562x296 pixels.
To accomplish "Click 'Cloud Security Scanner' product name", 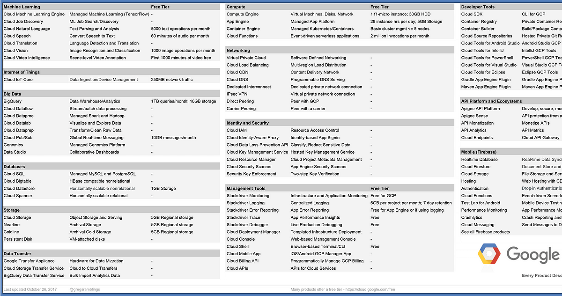I will pyautogui.click(x=249, y=167).
